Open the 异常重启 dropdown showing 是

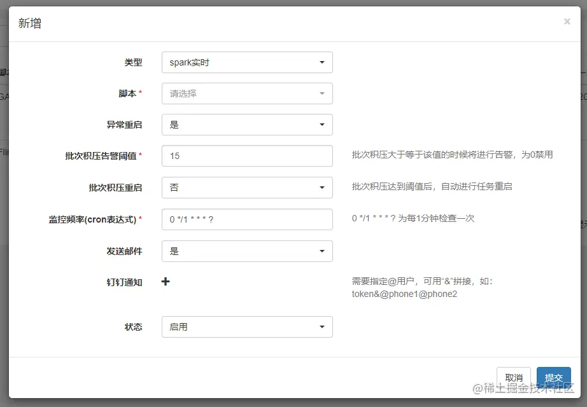247,125
